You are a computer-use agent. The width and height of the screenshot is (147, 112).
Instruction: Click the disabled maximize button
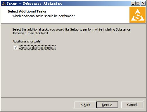pyautogui.click(x=138, y=3)
